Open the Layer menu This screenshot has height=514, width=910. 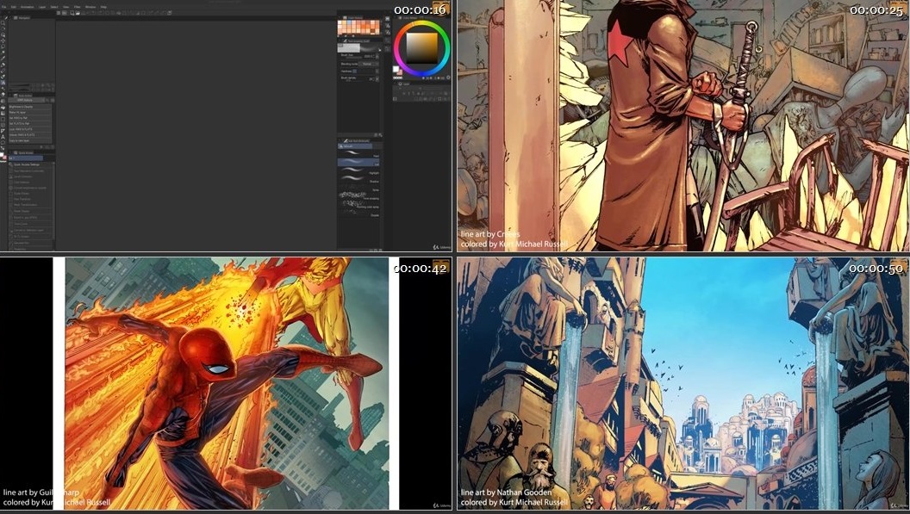[x=42, y=7]
